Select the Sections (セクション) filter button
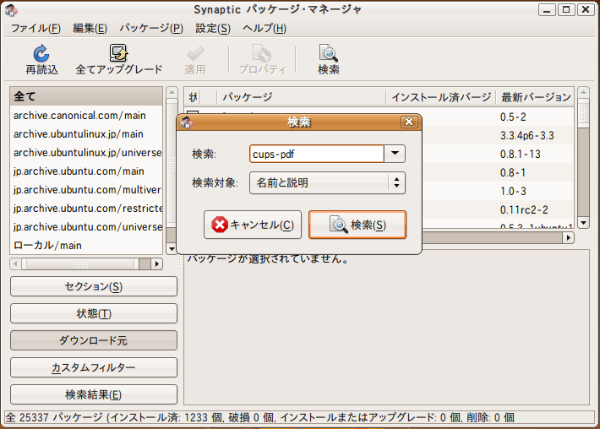This screenshot has width=600, height=429. pyautogui.click(x=94, y=286)
